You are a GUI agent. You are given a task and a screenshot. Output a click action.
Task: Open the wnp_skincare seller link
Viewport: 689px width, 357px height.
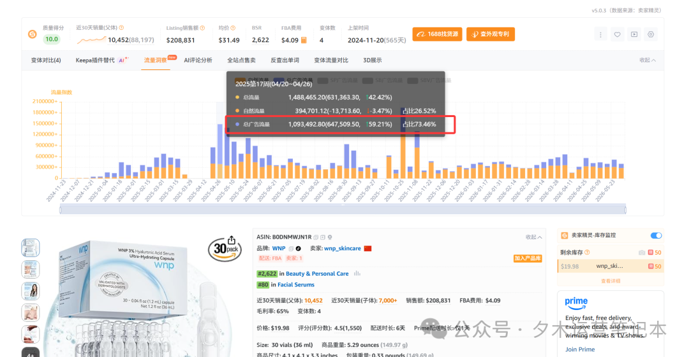point(343,248)
